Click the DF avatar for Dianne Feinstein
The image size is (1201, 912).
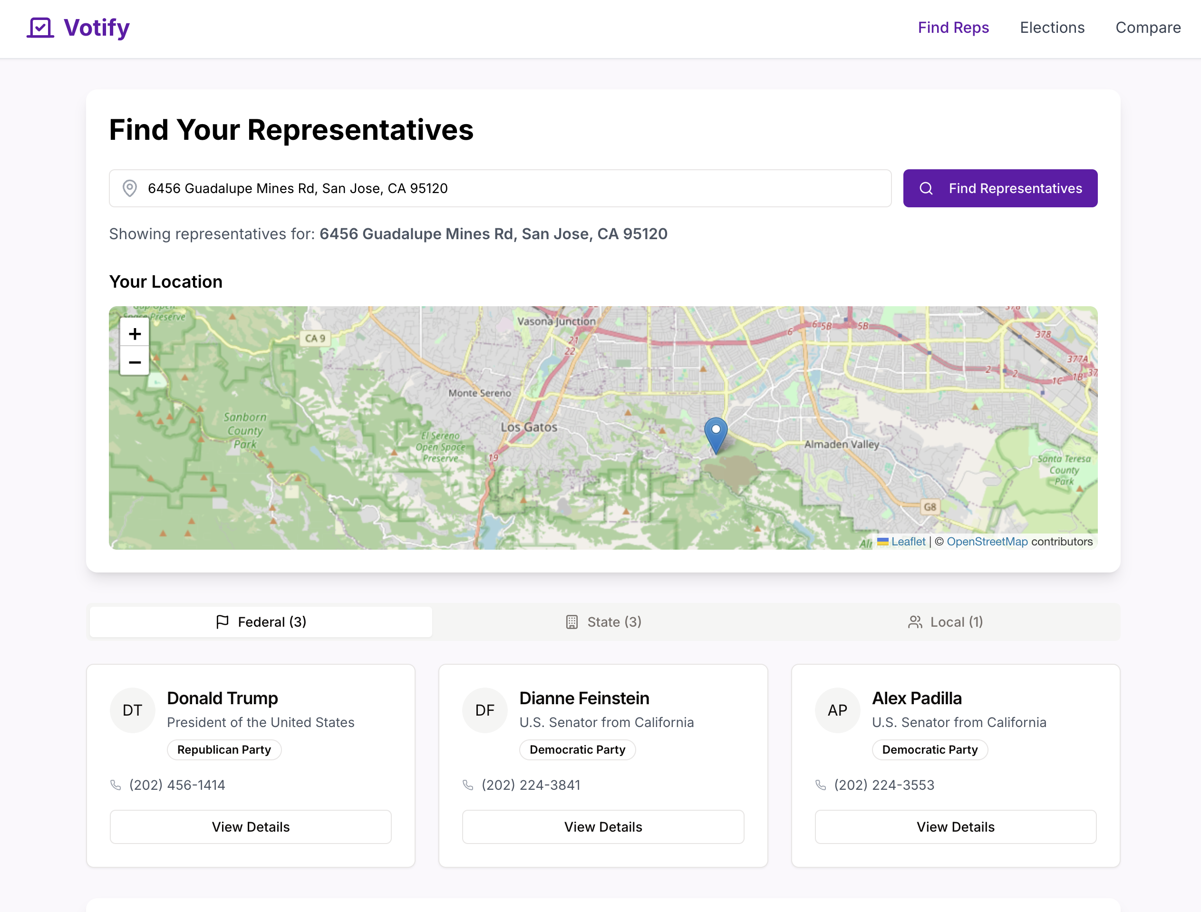(x=484, y=710)
